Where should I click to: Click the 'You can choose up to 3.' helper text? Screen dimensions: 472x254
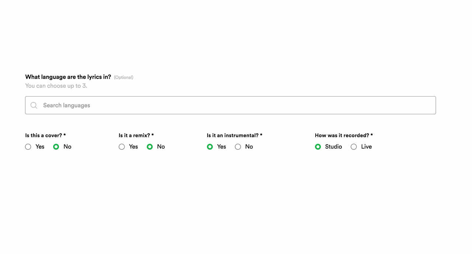(56, 86)
